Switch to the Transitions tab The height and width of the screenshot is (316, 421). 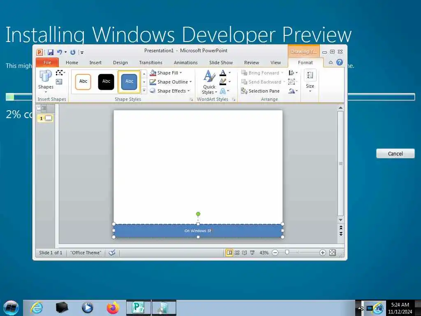tap(150, 63)
